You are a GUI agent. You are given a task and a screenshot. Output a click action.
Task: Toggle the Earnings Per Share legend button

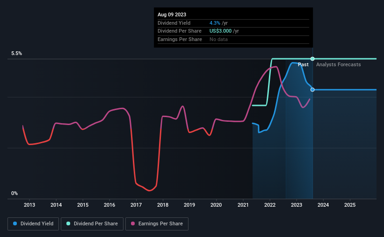point(157,224)
